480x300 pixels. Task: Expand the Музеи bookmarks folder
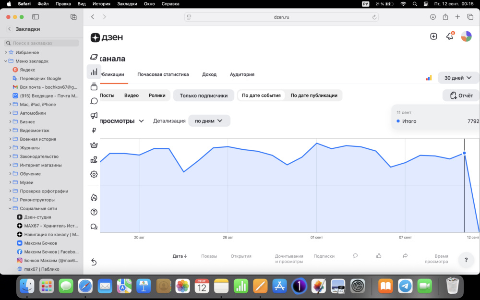pyautogui.click(x=10, y=182)
